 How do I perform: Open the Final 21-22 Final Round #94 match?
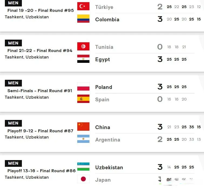tap(40, 50)
